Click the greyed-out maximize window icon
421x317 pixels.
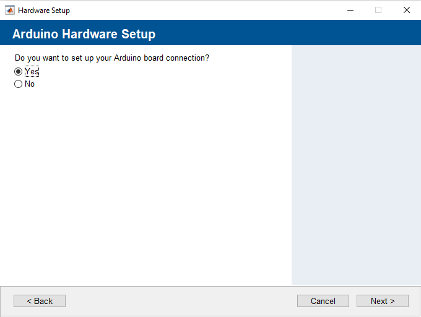coord(378,10)
